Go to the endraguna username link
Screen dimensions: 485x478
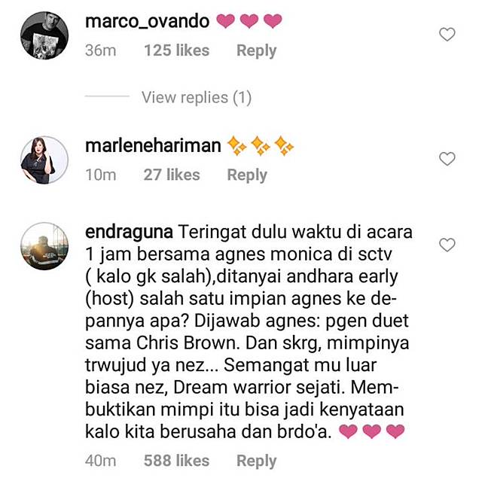click(x=129, y=232)
